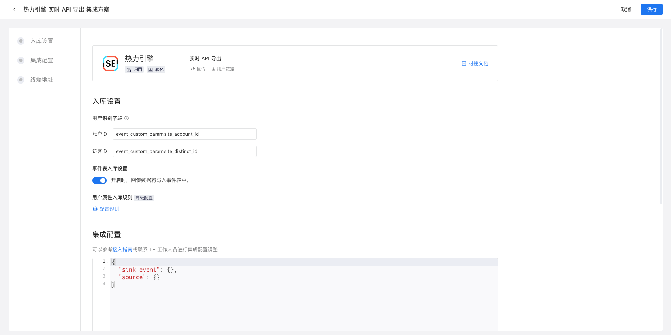The height and width of the screenshot is (335, 671).
Task: Toggle the 事件表入库设置 switch
Action: coord(99,180)
